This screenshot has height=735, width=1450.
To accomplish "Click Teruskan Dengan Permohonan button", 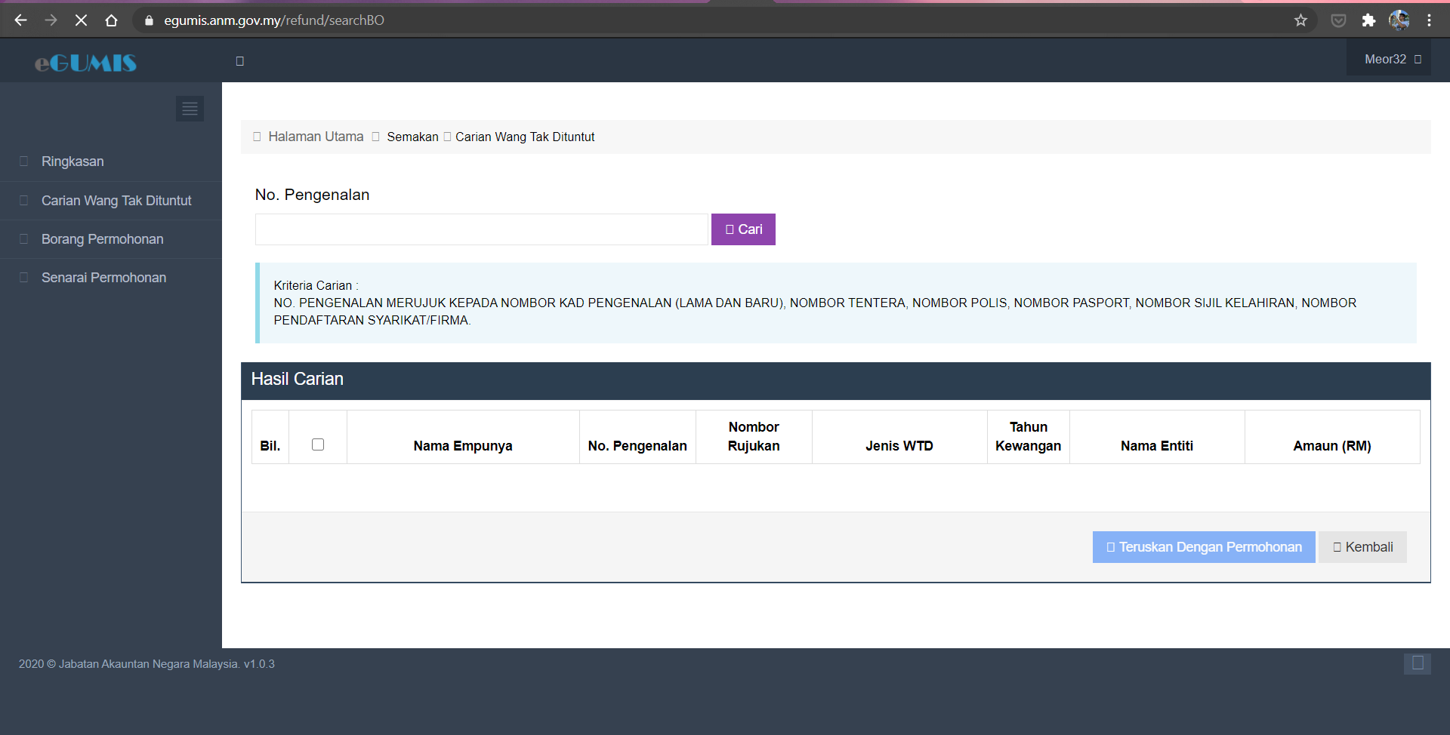I will point(1203,547).
